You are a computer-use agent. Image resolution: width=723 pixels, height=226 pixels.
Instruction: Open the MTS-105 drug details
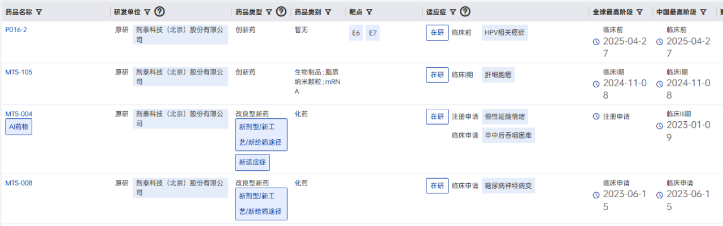[x=19, y=72]
